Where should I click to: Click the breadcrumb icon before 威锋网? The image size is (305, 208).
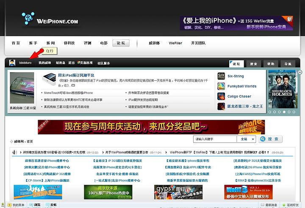point(11,142)
